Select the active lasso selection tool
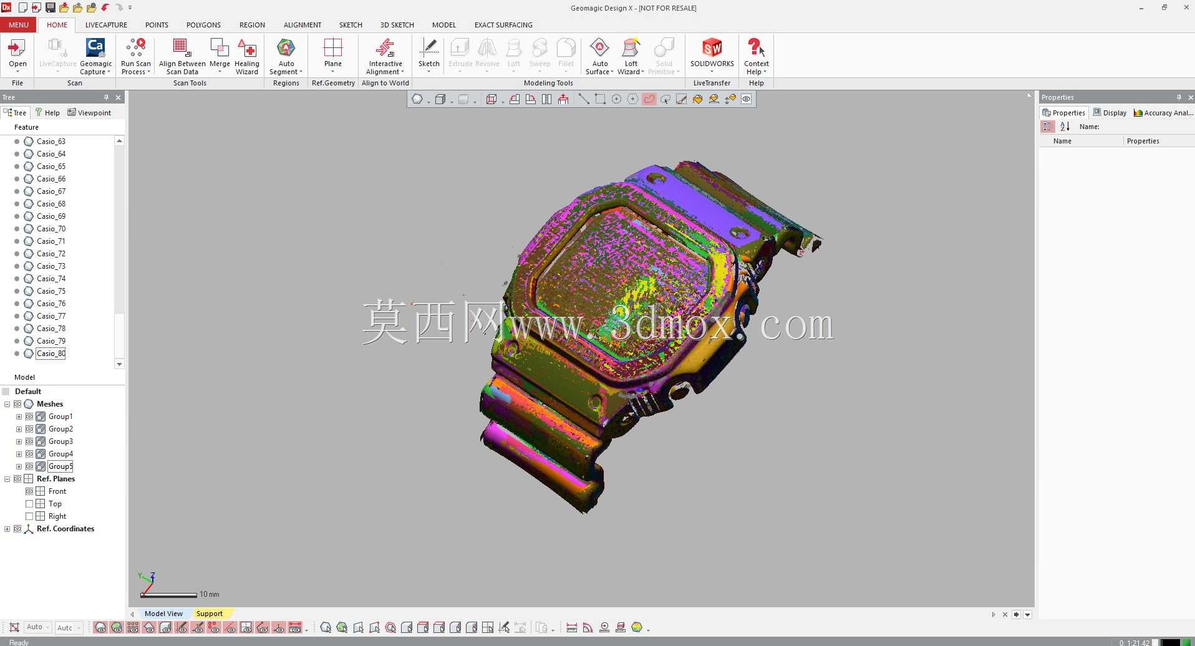 [649, 99]
